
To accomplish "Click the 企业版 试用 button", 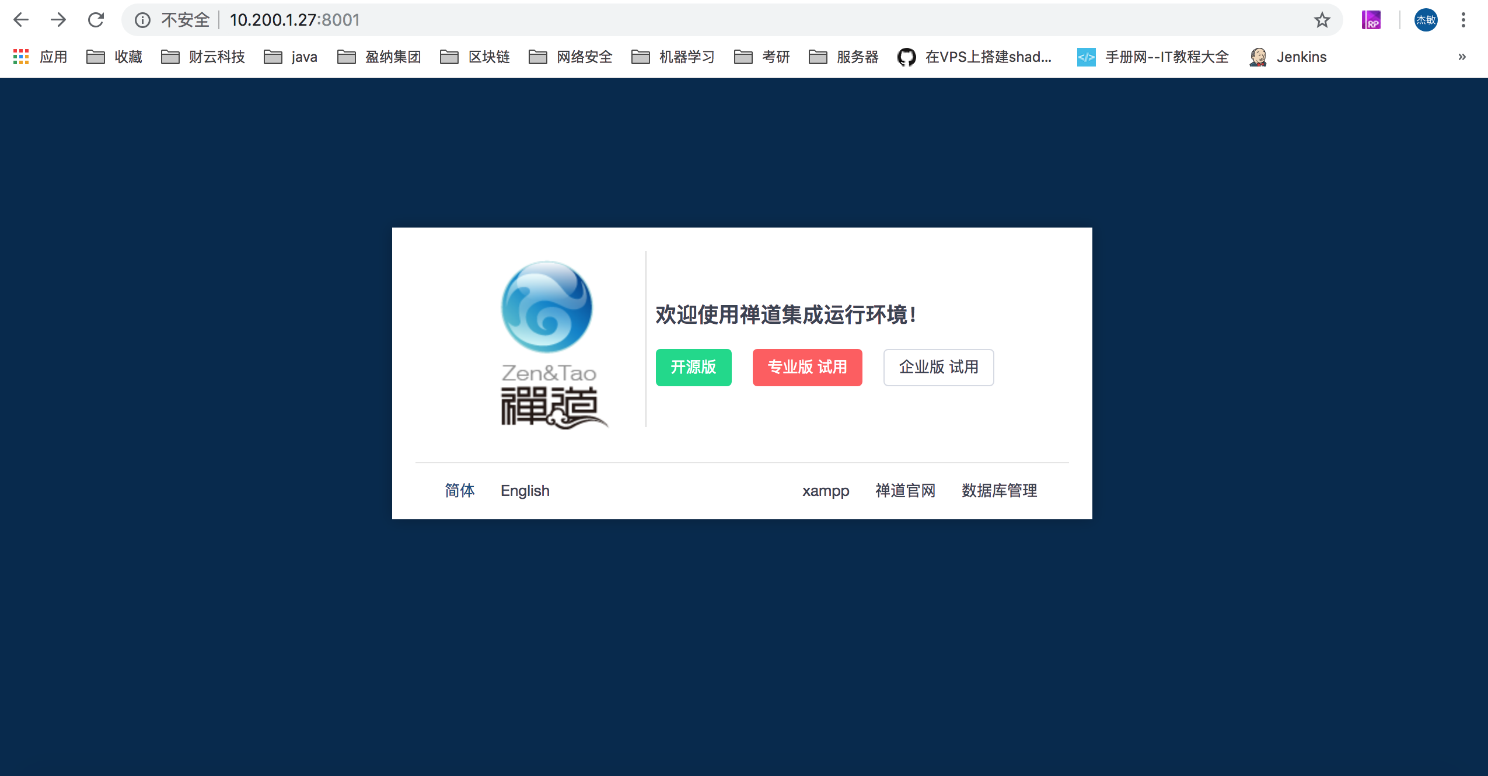I will coord(938,367).
